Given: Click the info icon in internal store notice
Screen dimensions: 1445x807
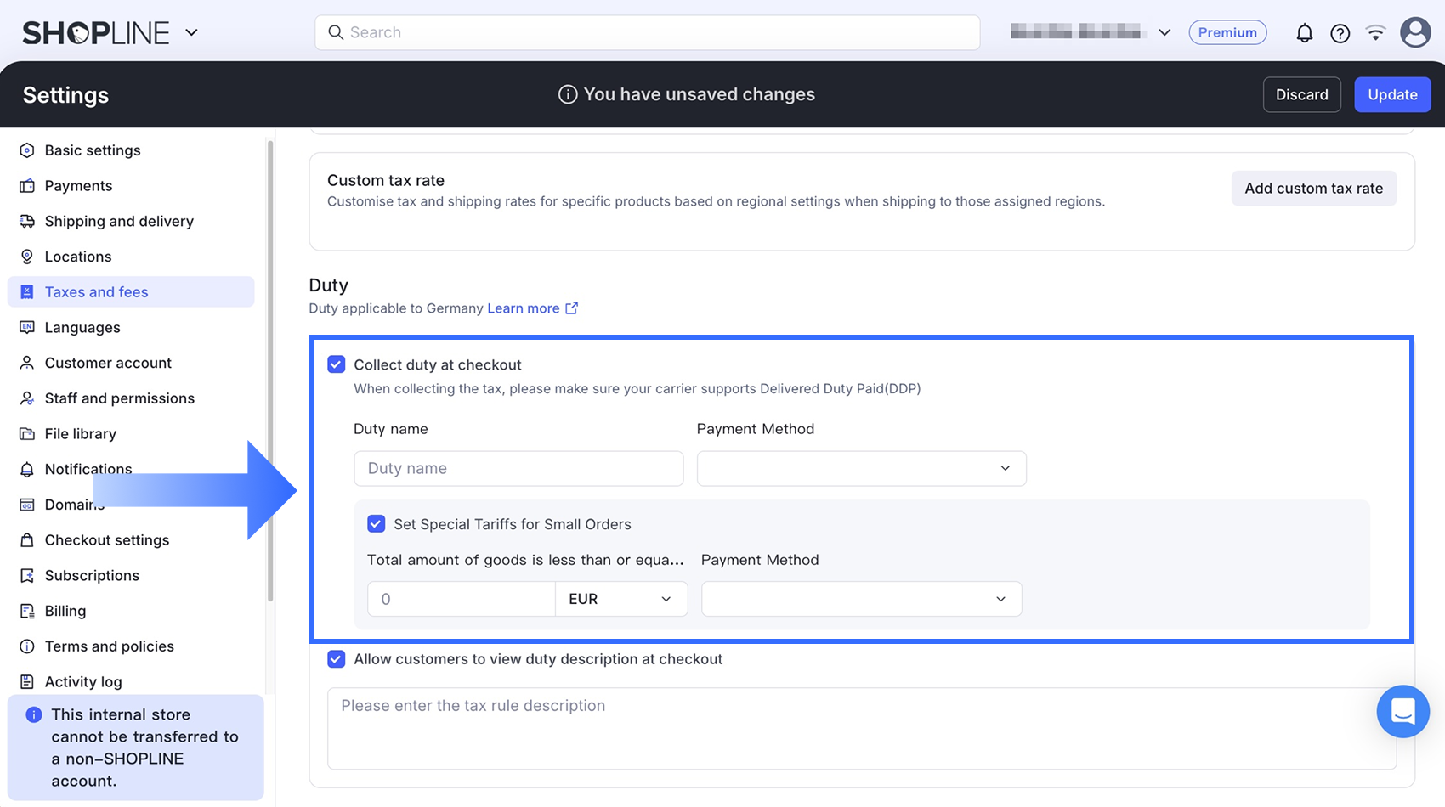Looking at the screenshot, I should [x=34, y=714].
